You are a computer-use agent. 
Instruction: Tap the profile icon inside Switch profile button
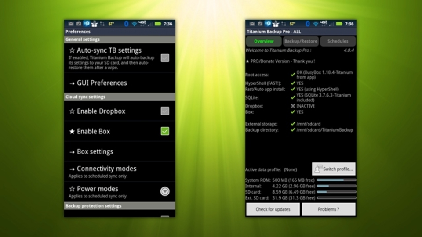[318, 169]
